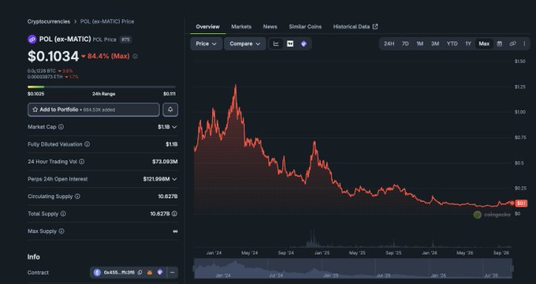536x284 pixels.
Task: Open the Overview tab
Action: 208,26
